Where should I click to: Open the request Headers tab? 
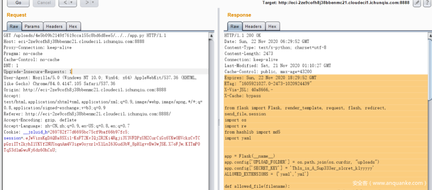pos(54,26)
